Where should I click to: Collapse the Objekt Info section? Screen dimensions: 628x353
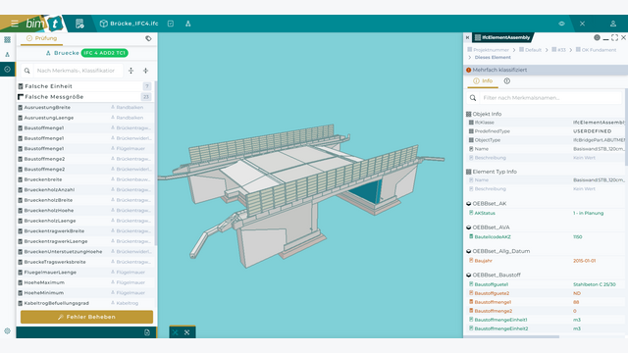484,114
